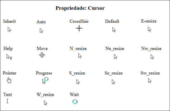Click the arrow cursor under Auto
The height and width of the screenshot is (111, 170).
(x=41, y=31)
